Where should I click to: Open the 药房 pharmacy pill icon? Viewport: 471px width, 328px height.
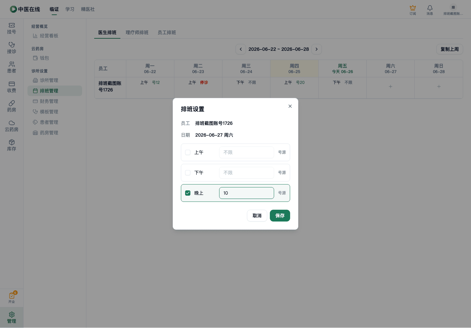click(x=12, y=103)
